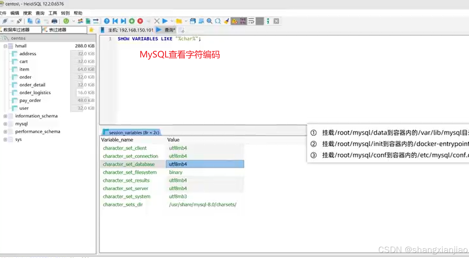Select the user table
Image resolution: width=469 pixels, height=258 pixels.
[x=24, y=108]
